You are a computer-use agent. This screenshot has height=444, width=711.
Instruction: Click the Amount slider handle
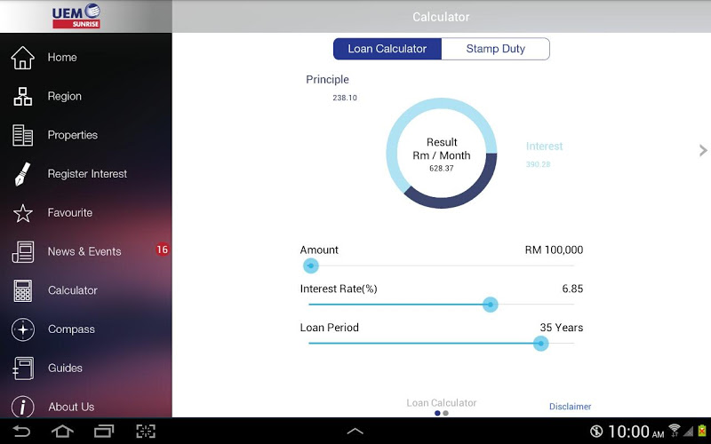click(310, 266)
